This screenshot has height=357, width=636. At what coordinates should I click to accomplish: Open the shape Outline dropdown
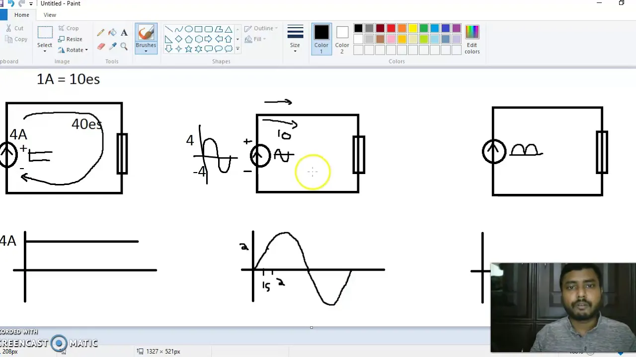[x=261, y=28]
